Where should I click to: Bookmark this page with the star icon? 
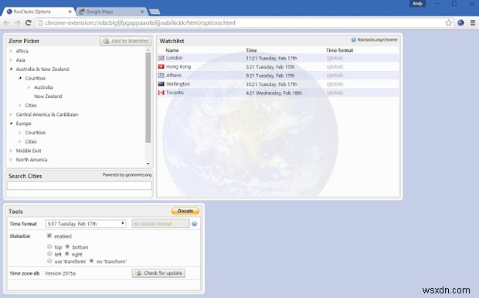tap(448, 23)
